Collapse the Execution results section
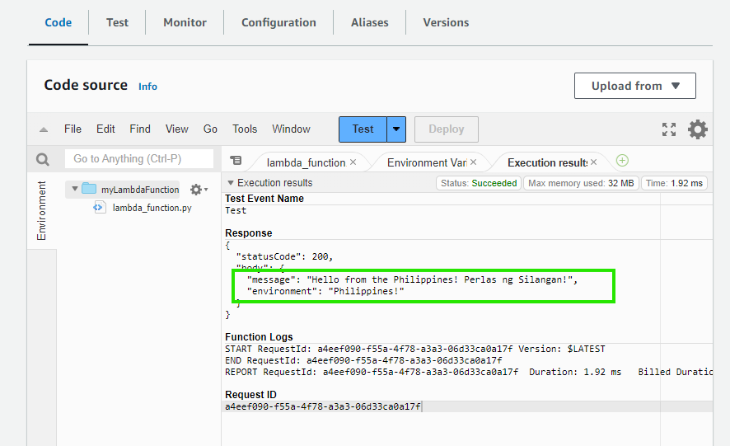730x446 pixels. tap(231, 183)
